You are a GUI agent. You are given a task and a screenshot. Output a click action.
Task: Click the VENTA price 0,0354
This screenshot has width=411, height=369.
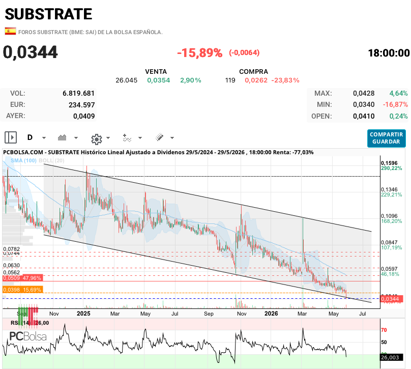click(159, 80)
